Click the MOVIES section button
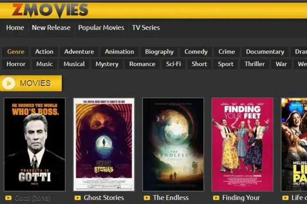The width and height of the screenshot is (307, 204). (31, 83)
